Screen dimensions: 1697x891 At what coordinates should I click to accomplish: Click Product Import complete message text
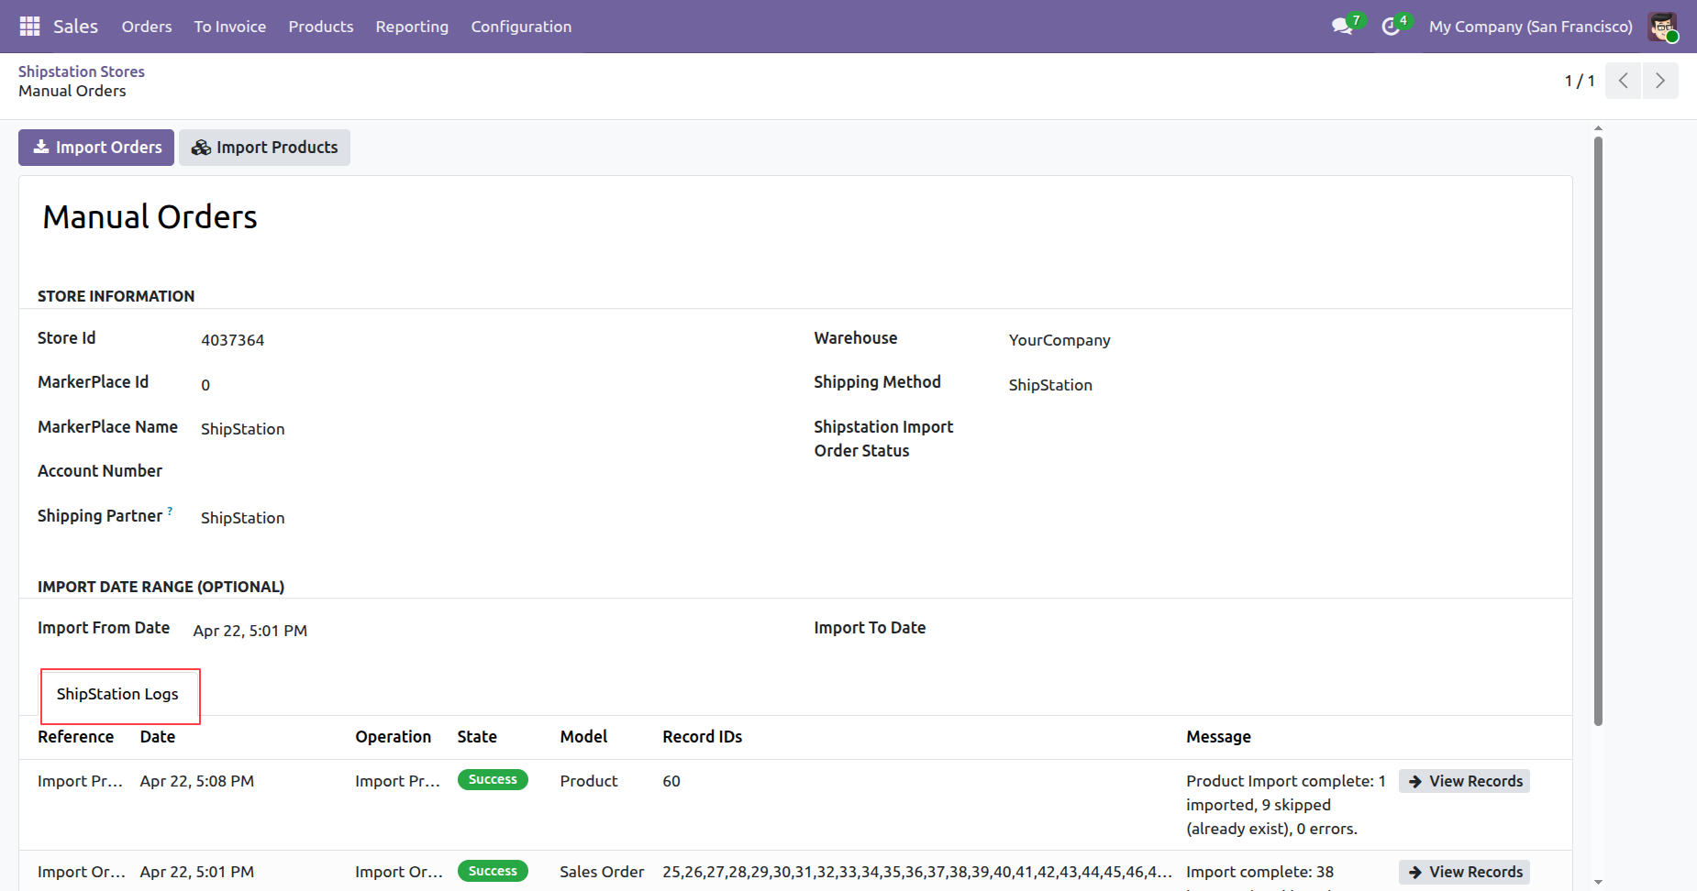click(1286, 805)
